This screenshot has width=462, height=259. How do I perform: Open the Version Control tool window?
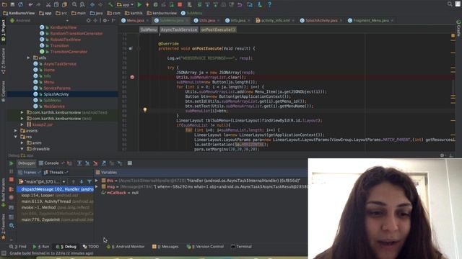pyautogui.click(x=205, y=247)
